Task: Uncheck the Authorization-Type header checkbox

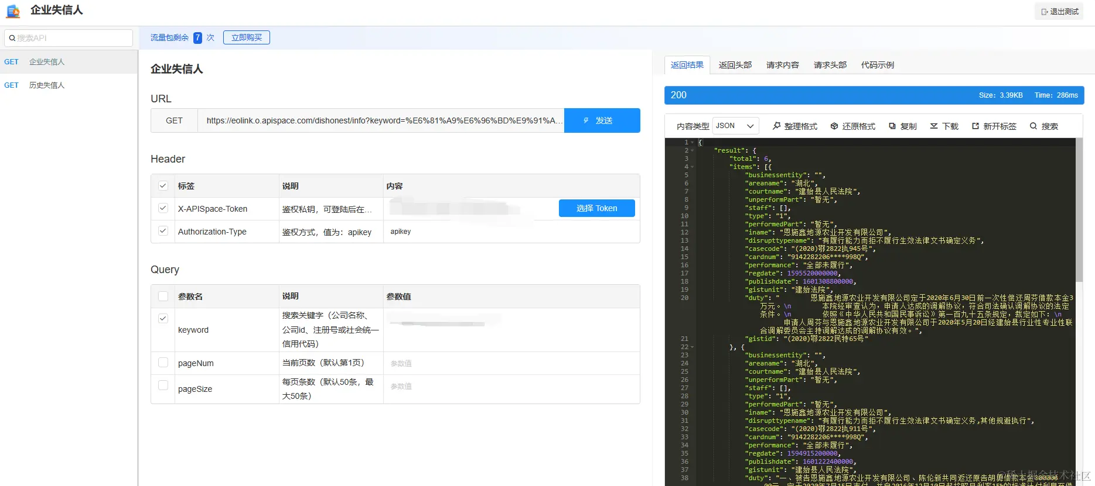Action: (163, 231)
